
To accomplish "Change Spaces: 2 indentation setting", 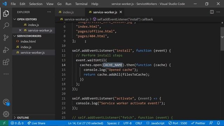I will pyautogui.click(x=113, y=123).
